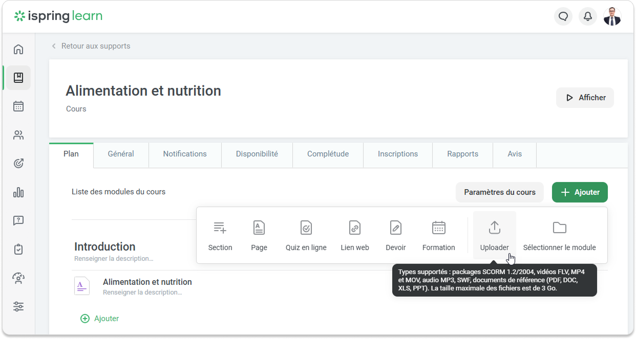Click the green Ajouter button
Screen dimensions: 636x339
[580, 192]
